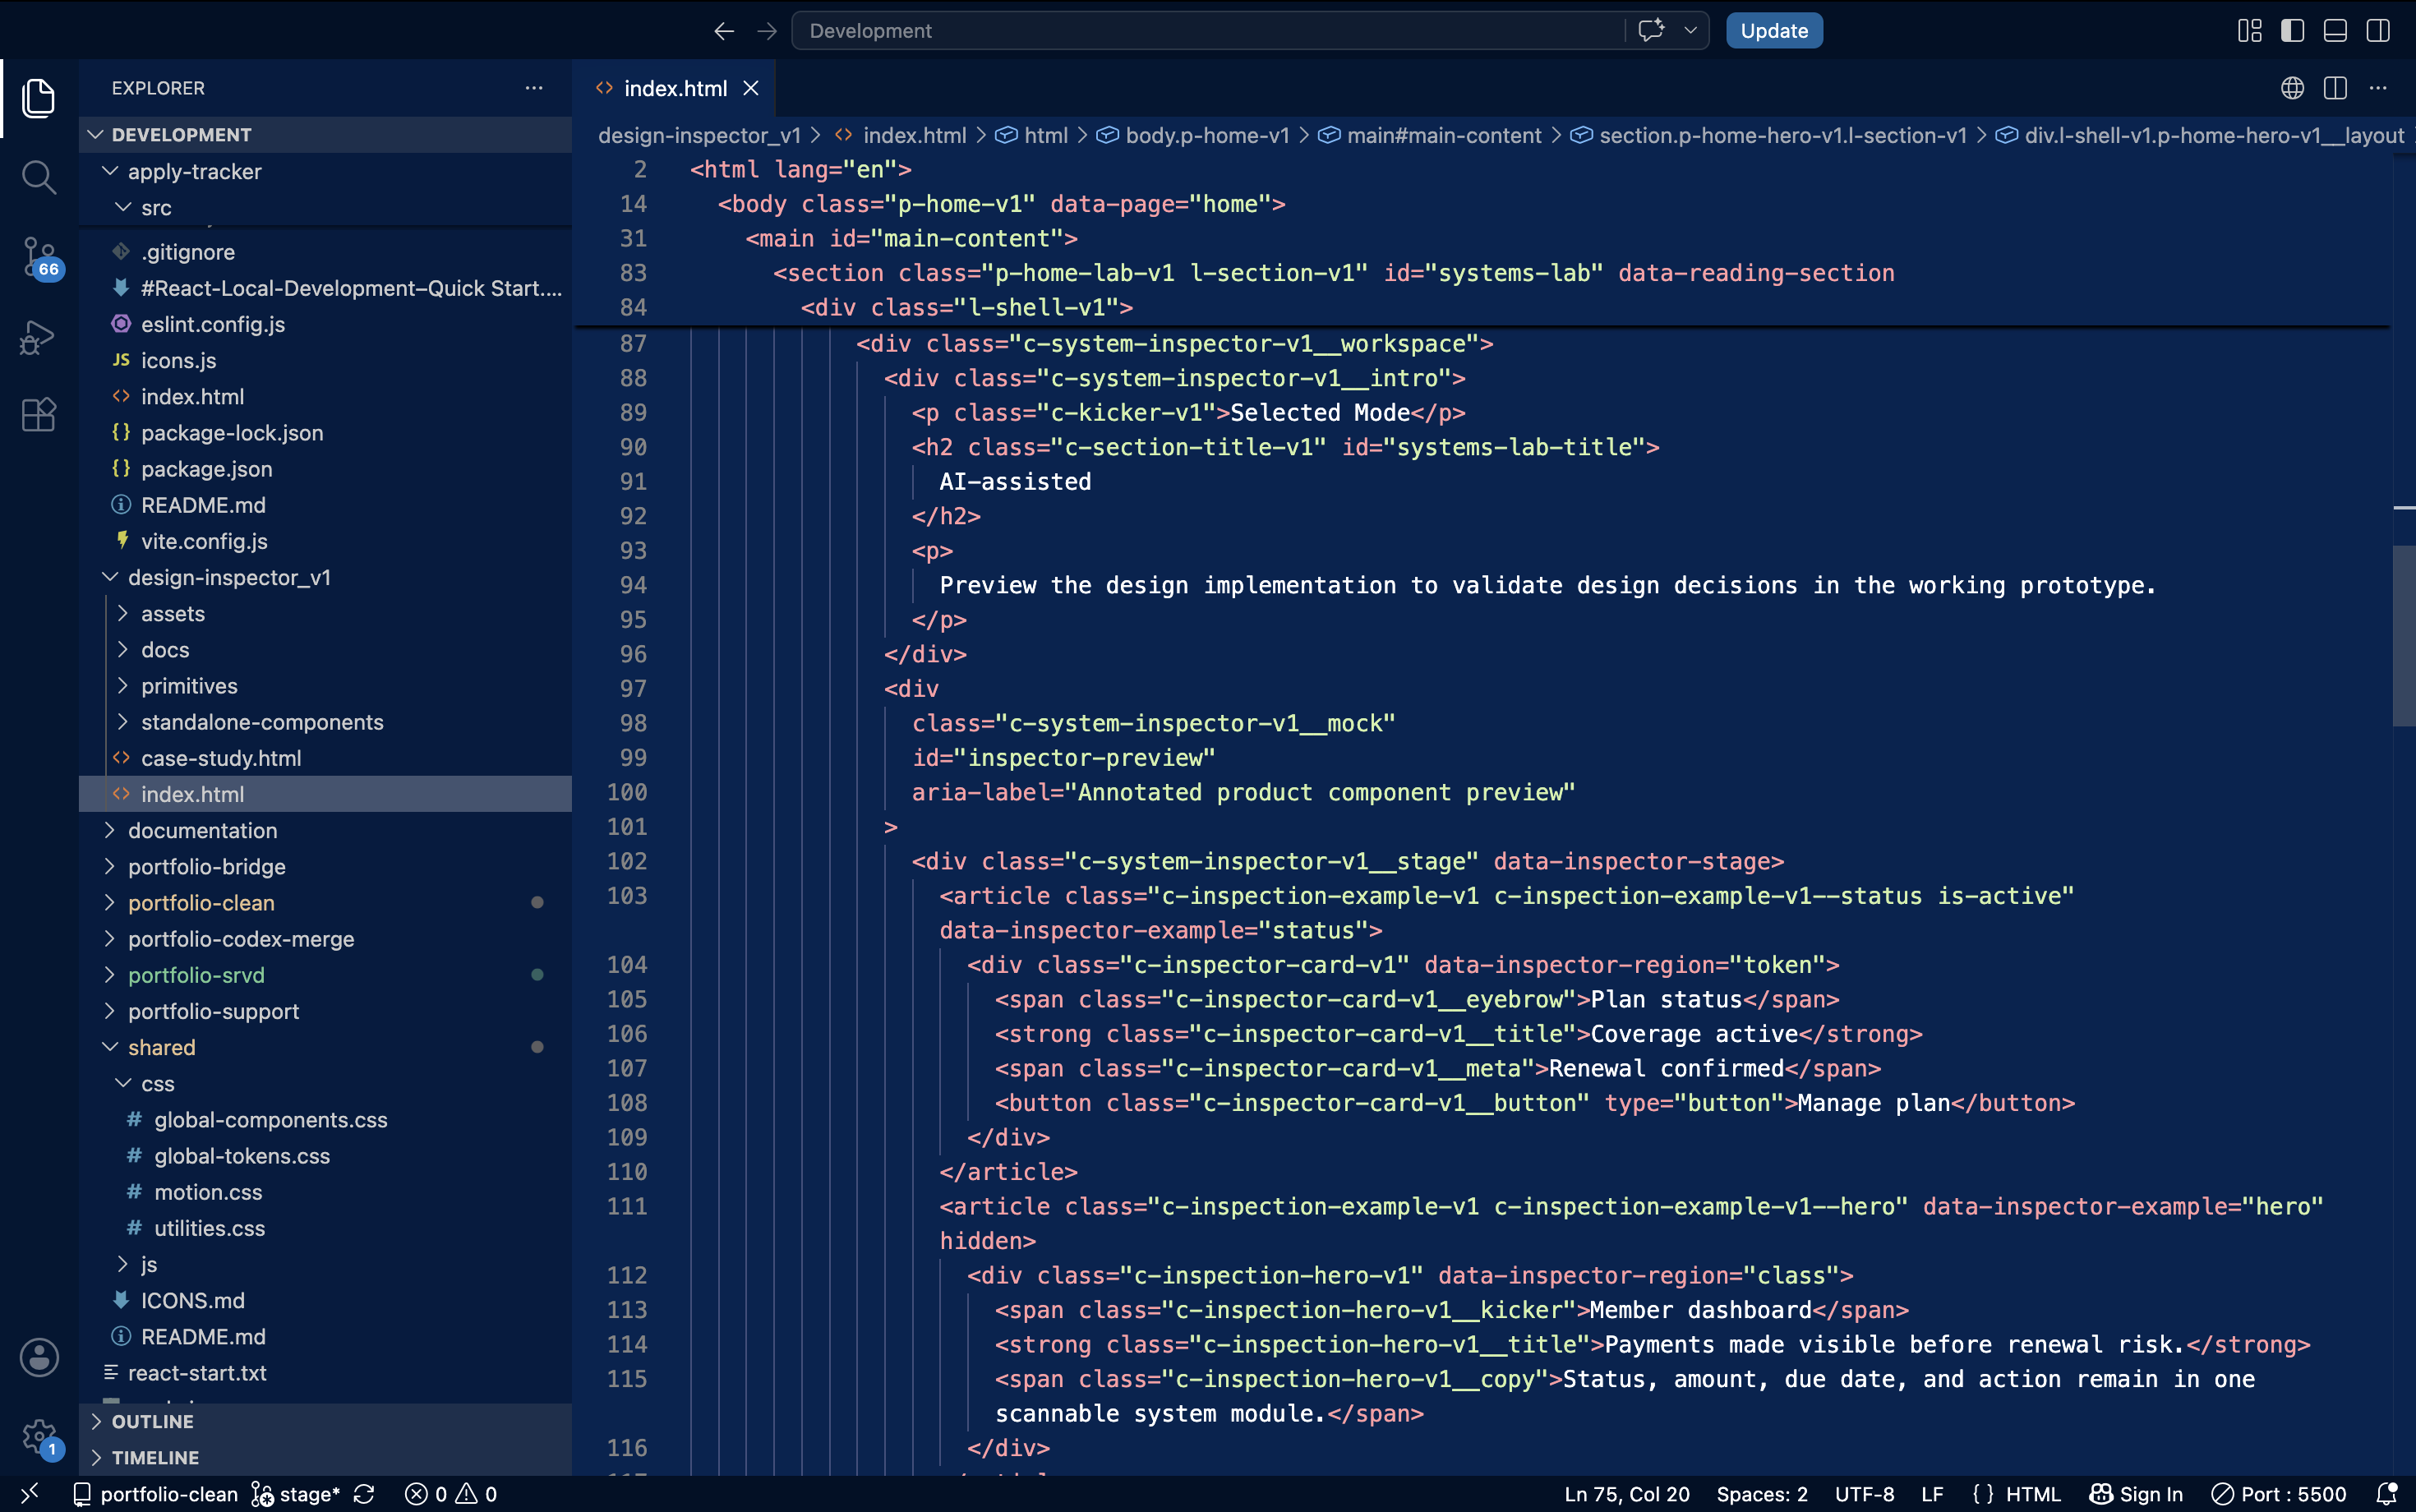The width and height of the screenshot is (2416, 1512).
Task: Open ICONS.md file
Action: coord(326,1300)
